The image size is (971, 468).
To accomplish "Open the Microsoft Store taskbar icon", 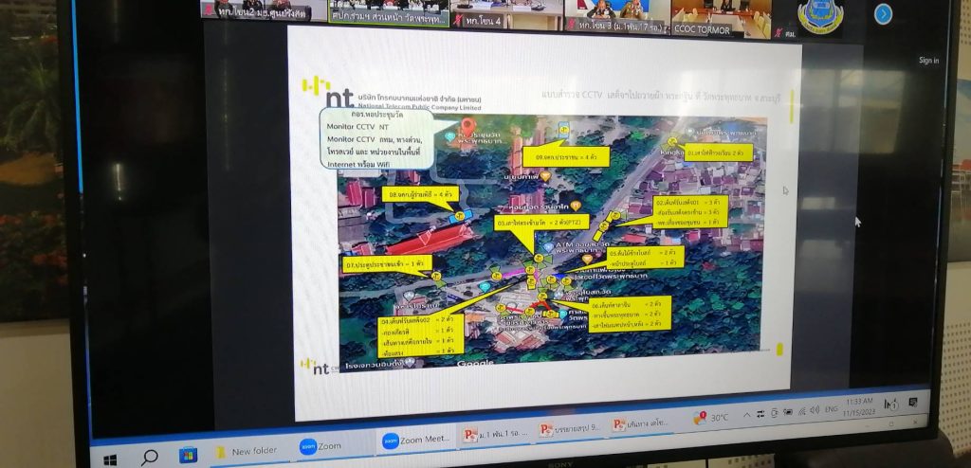I will click(188, 455).
